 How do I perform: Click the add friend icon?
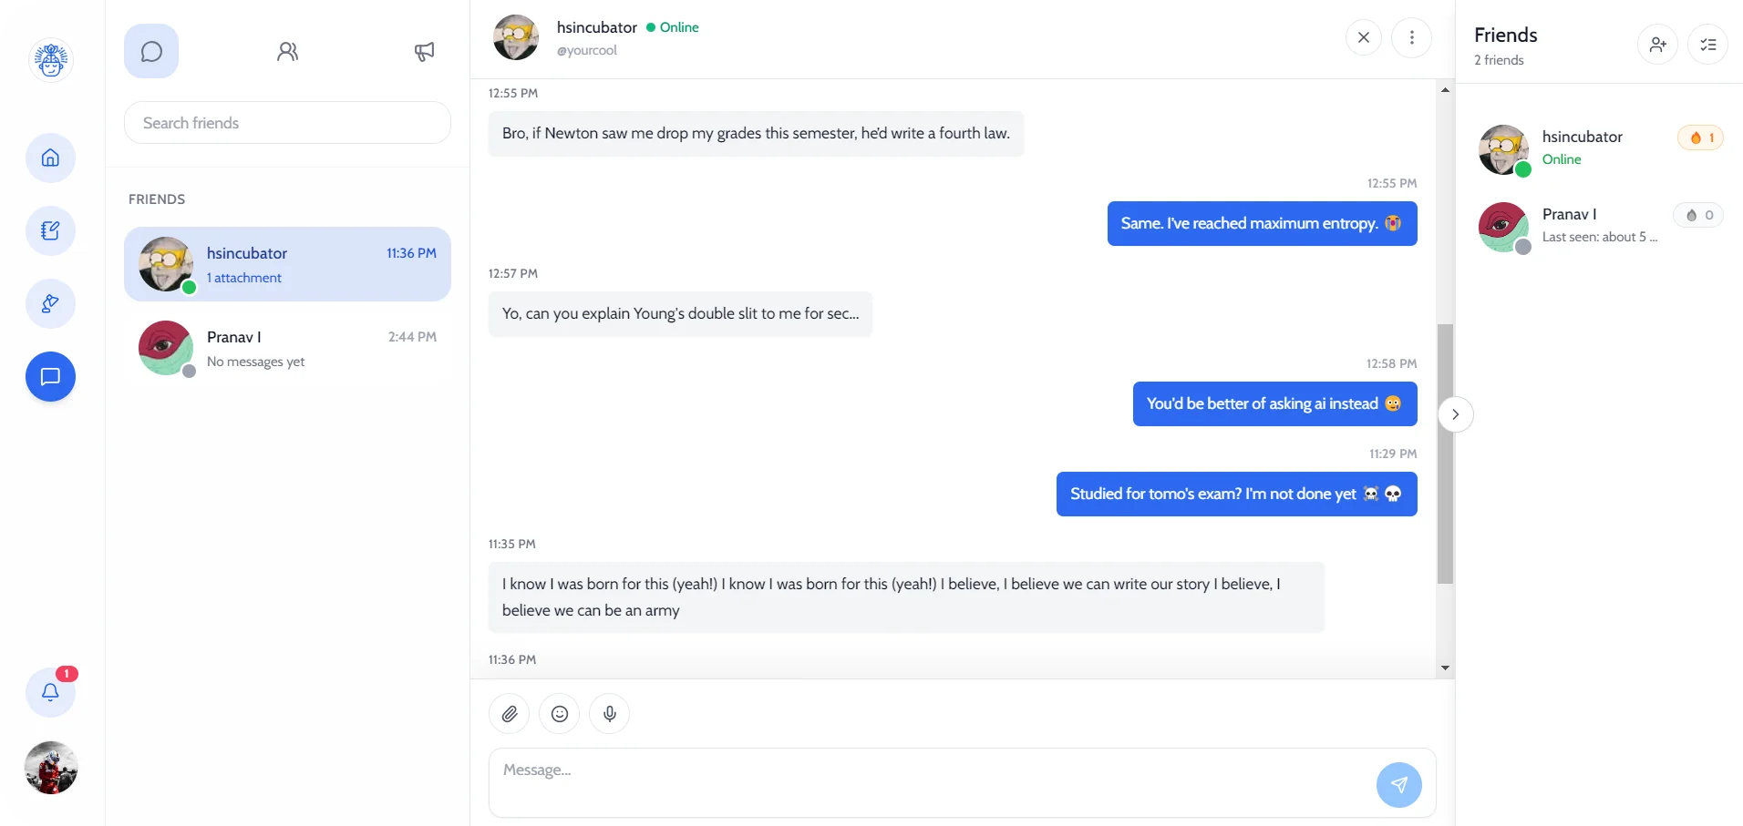pyautogui.click(x=1657, y=45)
